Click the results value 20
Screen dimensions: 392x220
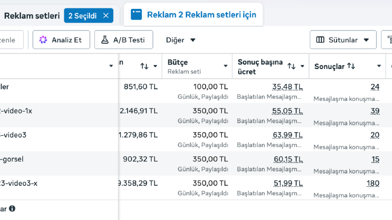click(x=375, y=135)
